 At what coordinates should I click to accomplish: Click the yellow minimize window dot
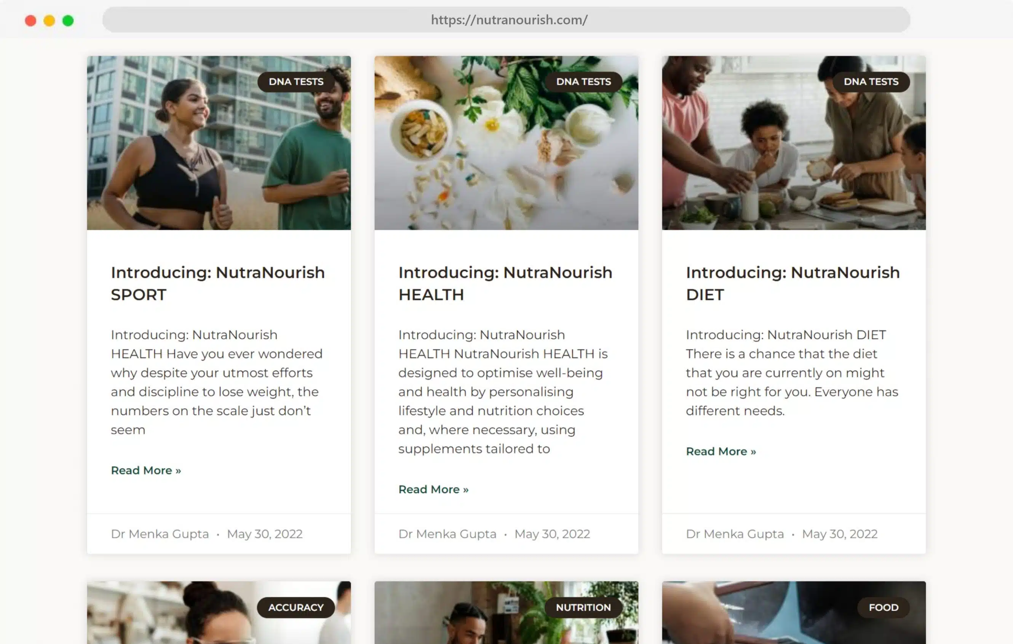pos(49,21)
